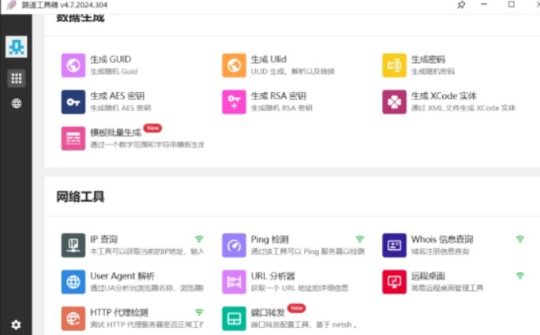Viewport: 540px width, 335px height.
Task: Click the 模板批量生成 title text
Action: [x=116, y=132]
